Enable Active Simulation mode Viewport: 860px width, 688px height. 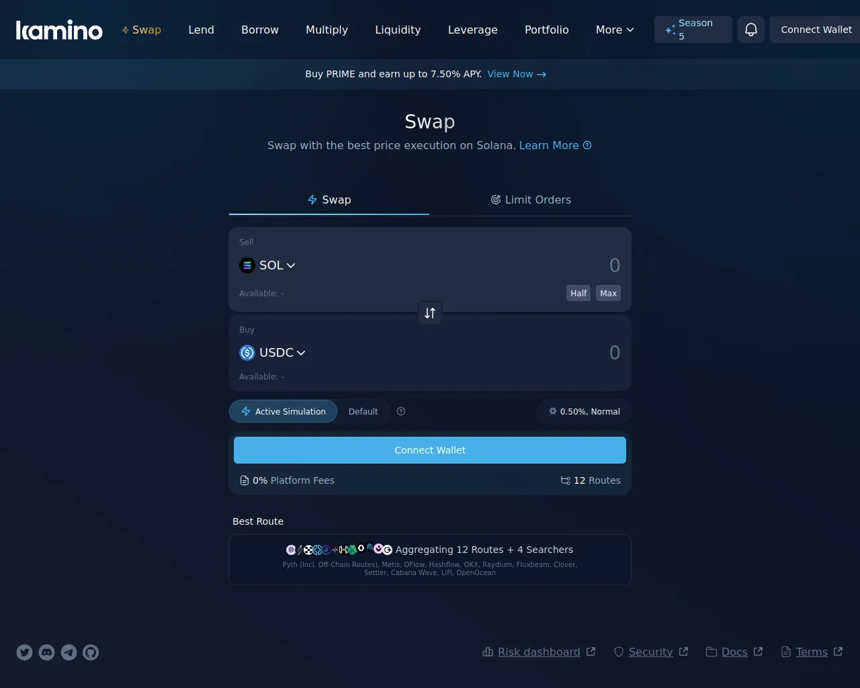tap(283, 411)
